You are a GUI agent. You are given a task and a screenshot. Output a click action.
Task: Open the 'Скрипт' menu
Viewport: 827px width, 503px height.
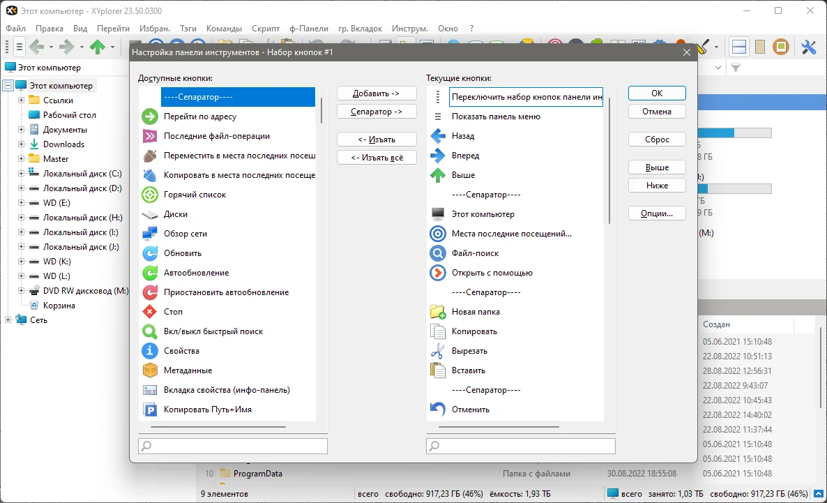(x=265, y=29)
